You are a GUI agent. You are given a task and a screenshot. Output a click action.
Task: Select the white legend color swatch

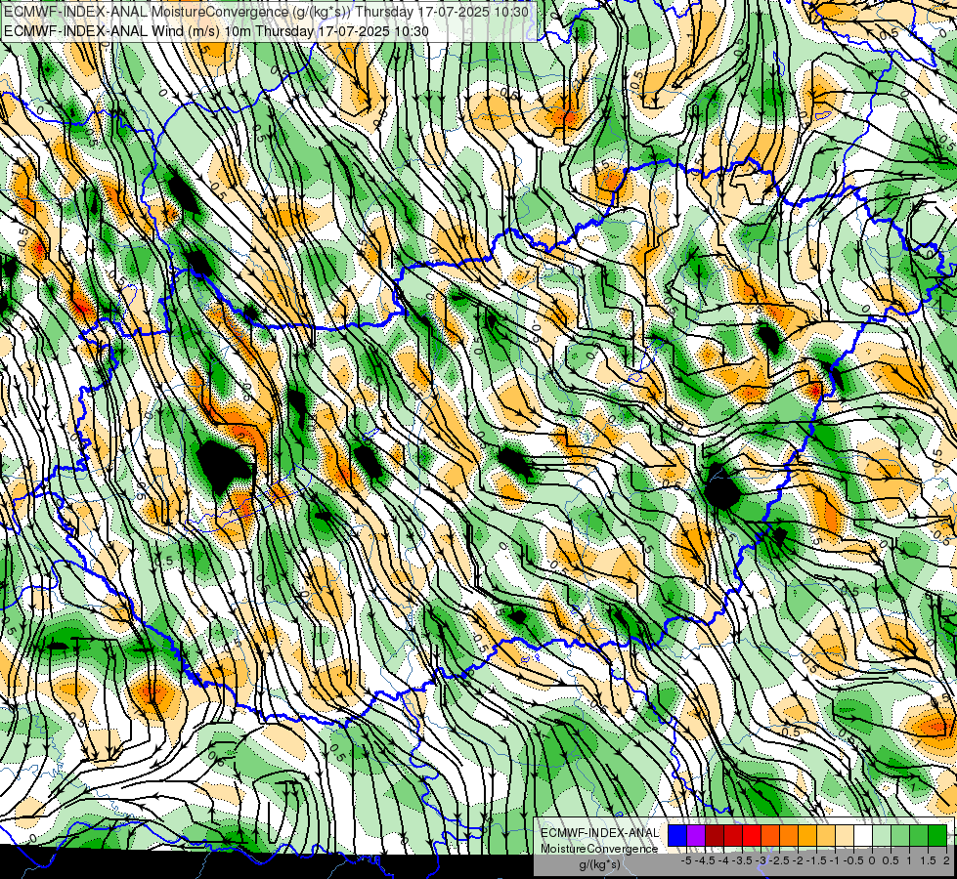click(863, 835)
